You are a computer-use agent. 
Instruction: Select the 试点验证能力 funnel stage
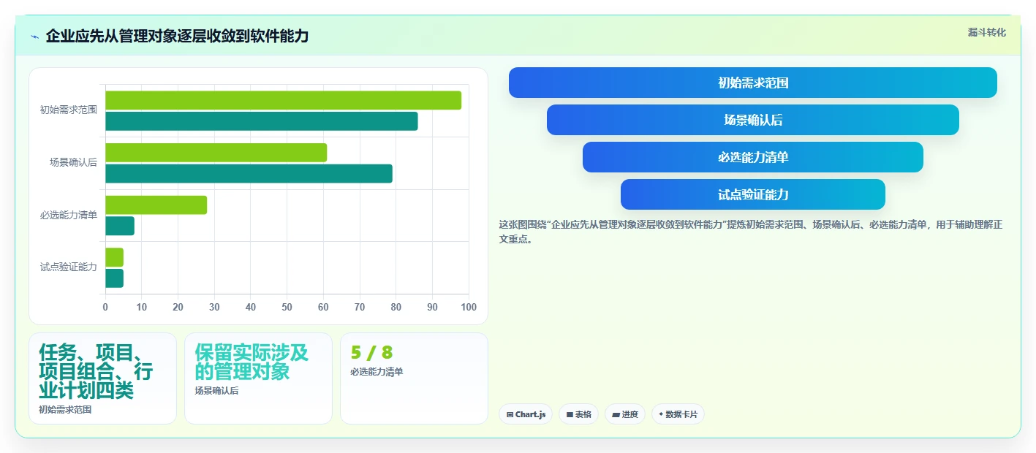[x=752, y=194]
